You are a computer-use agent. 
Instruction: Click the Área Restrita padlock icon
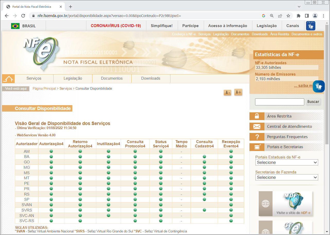point(257,116)
